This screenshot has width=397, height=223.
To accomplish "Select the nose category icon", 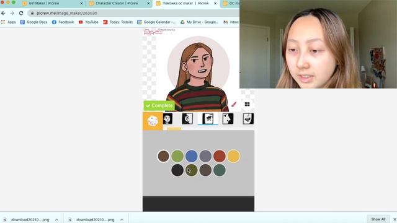I will [x=228, y=118].
